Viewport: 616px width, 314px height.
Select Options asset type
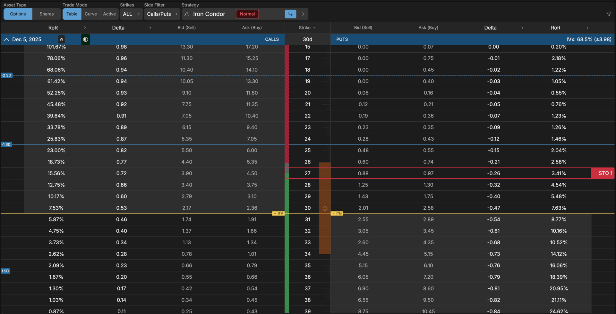coord(18,14)
